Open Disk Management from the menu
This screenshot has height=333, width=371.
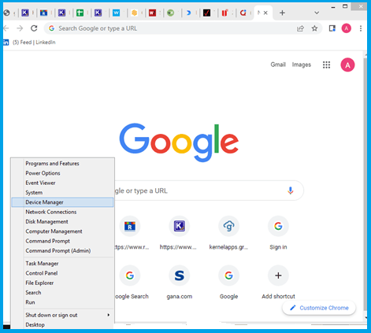coord(62,222)
